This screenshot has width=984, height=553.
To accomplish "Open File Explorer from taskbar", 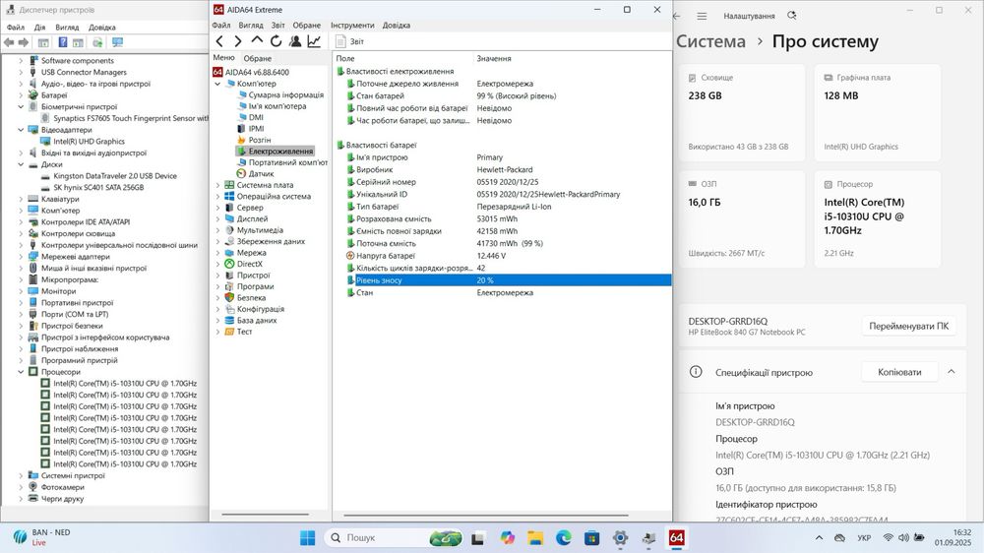I will (535, 538).
